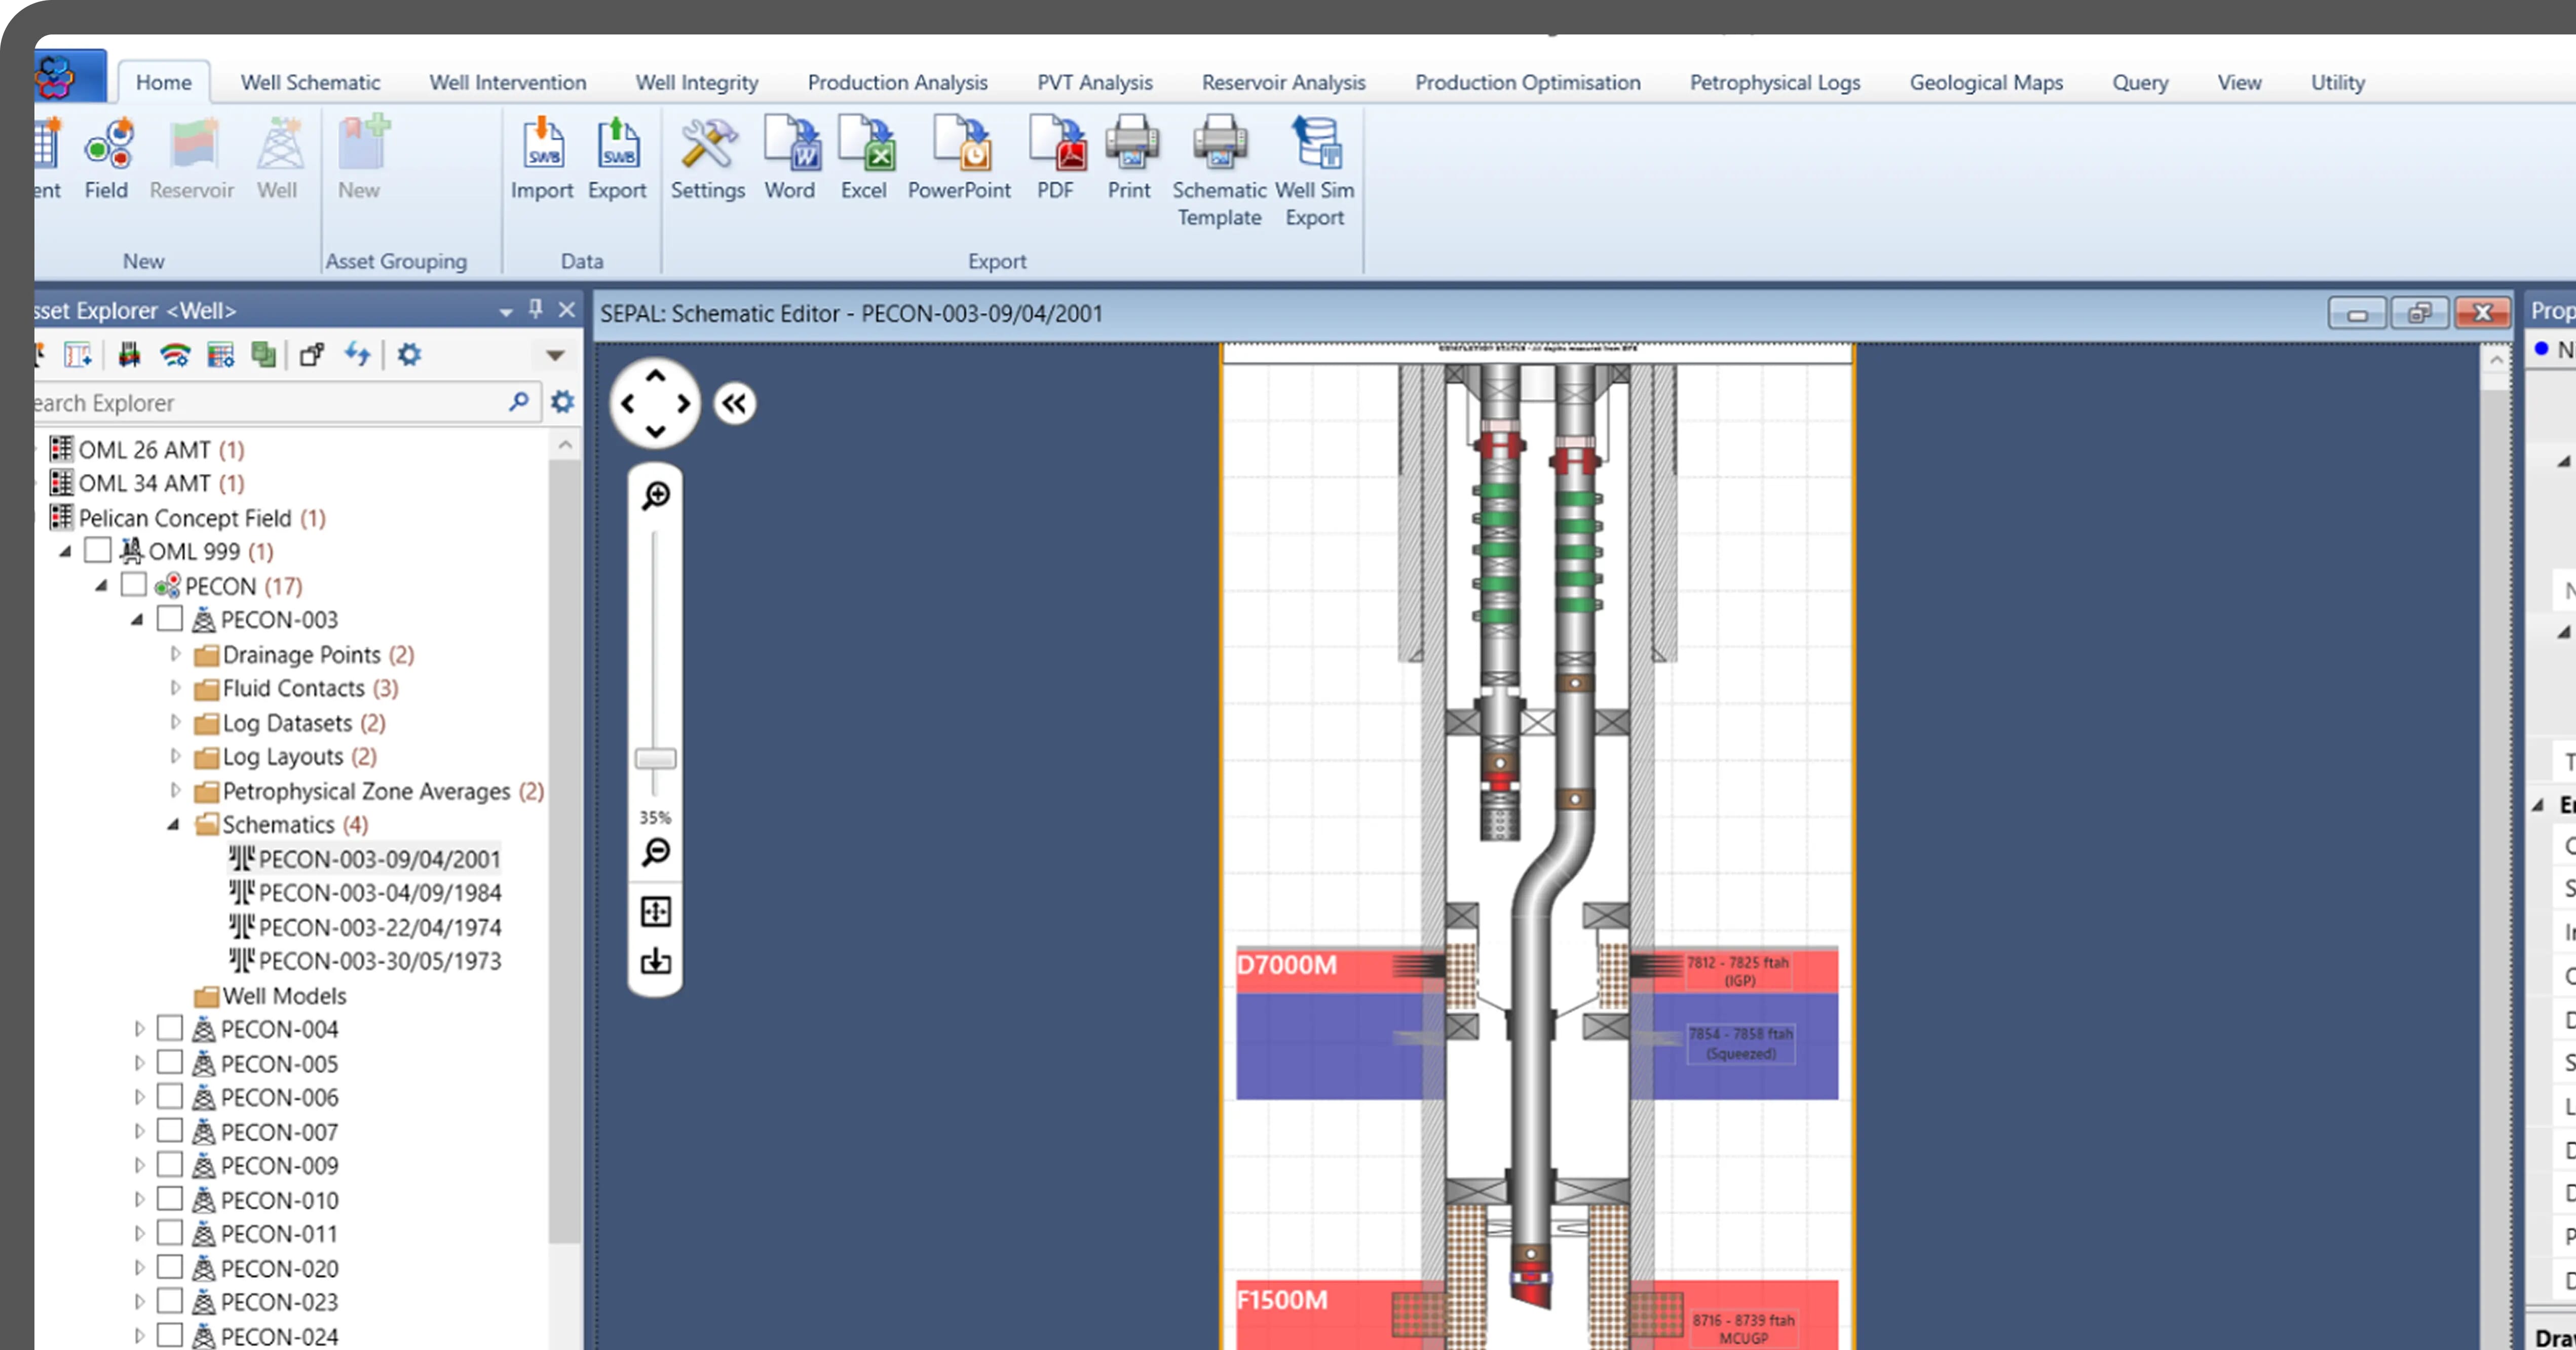Click the Reservoir ribbon icon

192,159
